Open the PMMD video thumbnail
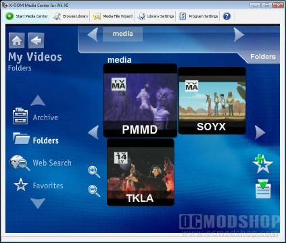This screenshot has width=286, height=243. tap(140, 101)
